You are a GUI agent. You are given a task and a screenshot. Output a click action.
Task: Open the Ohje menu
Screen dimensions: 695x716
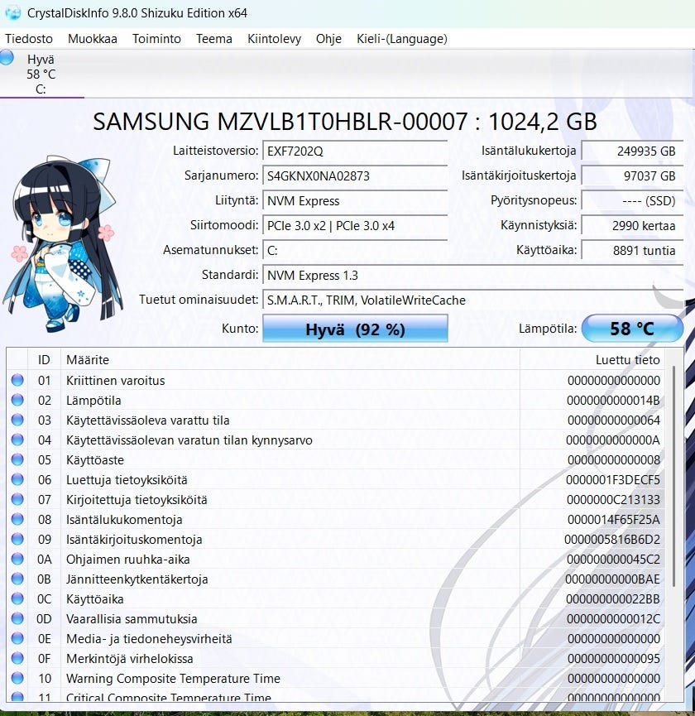[x=328, y=39]
